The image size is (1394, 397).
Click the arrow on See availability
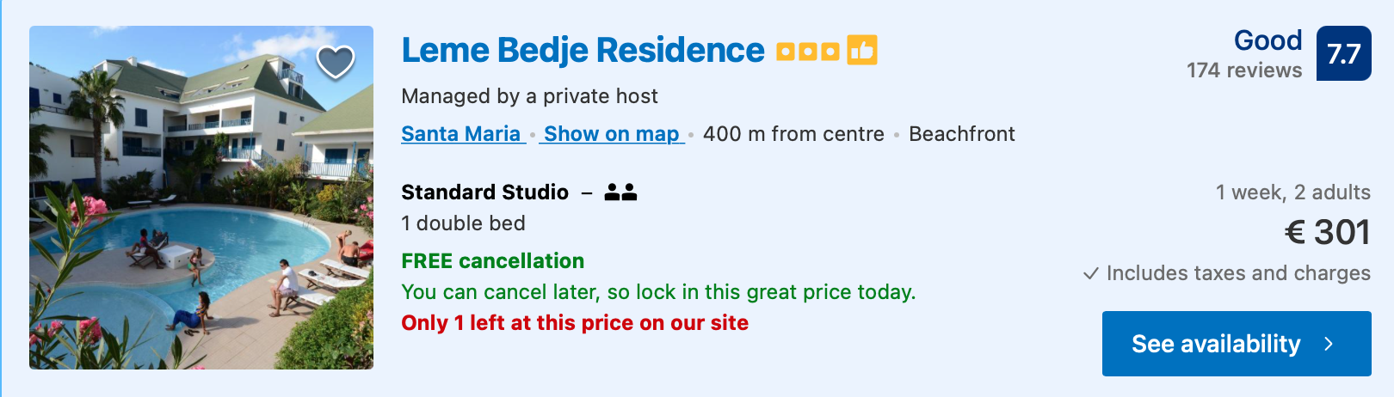pyautogui.click(x=1329, y=344)
